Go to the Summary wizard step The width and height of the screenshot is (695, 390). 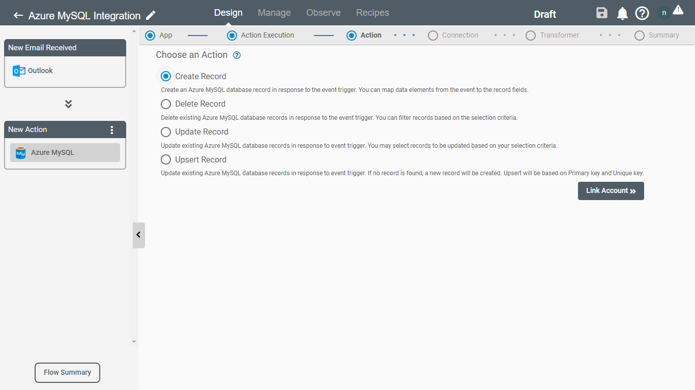pyautogui.click(x=657, y=36)
